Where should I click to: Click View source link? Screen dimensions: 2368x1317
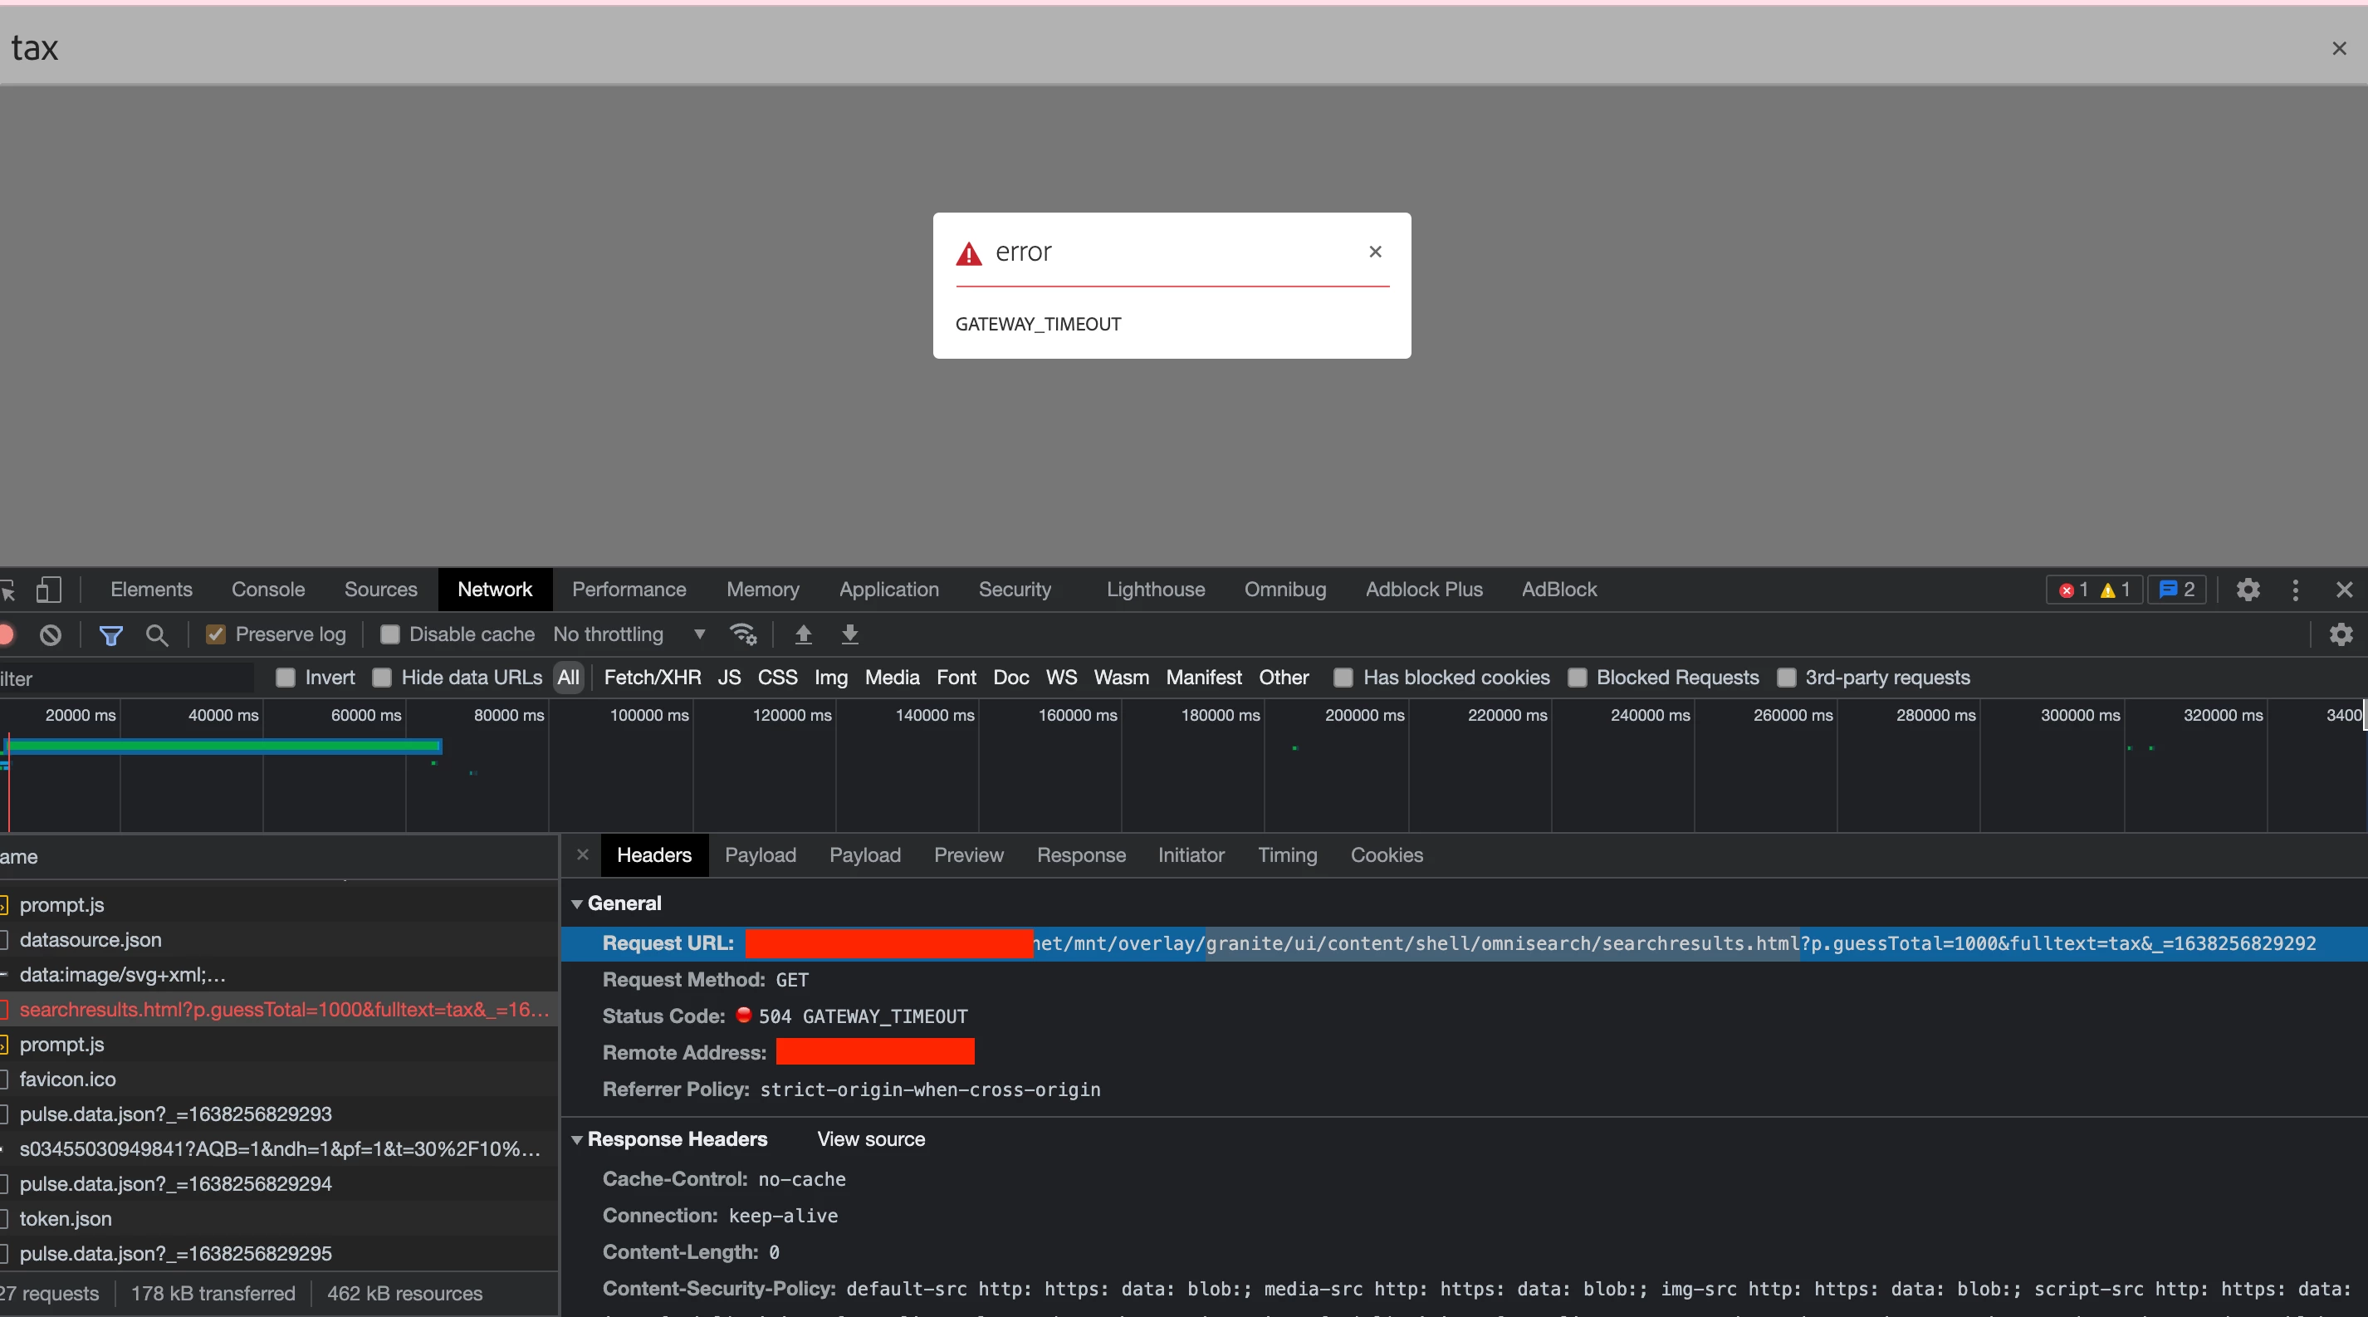click(870, 1138)
